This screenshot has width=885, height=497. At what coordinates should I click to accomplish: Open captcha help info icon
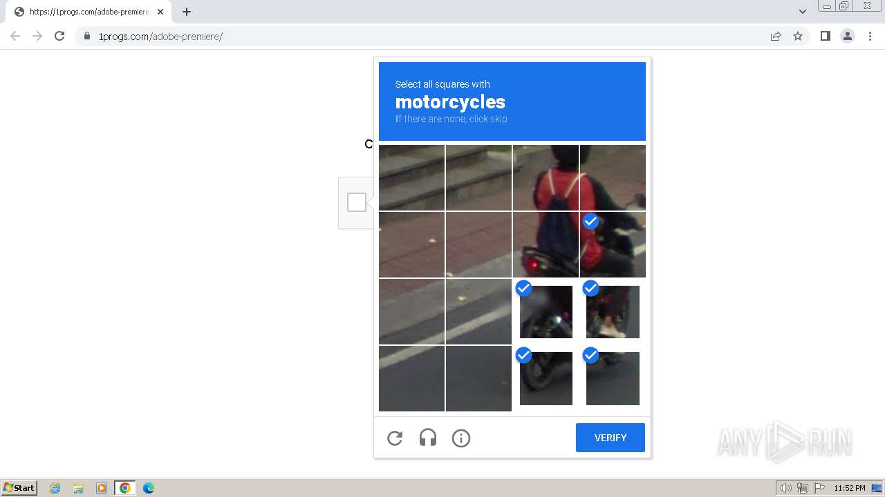click(461, 438)
